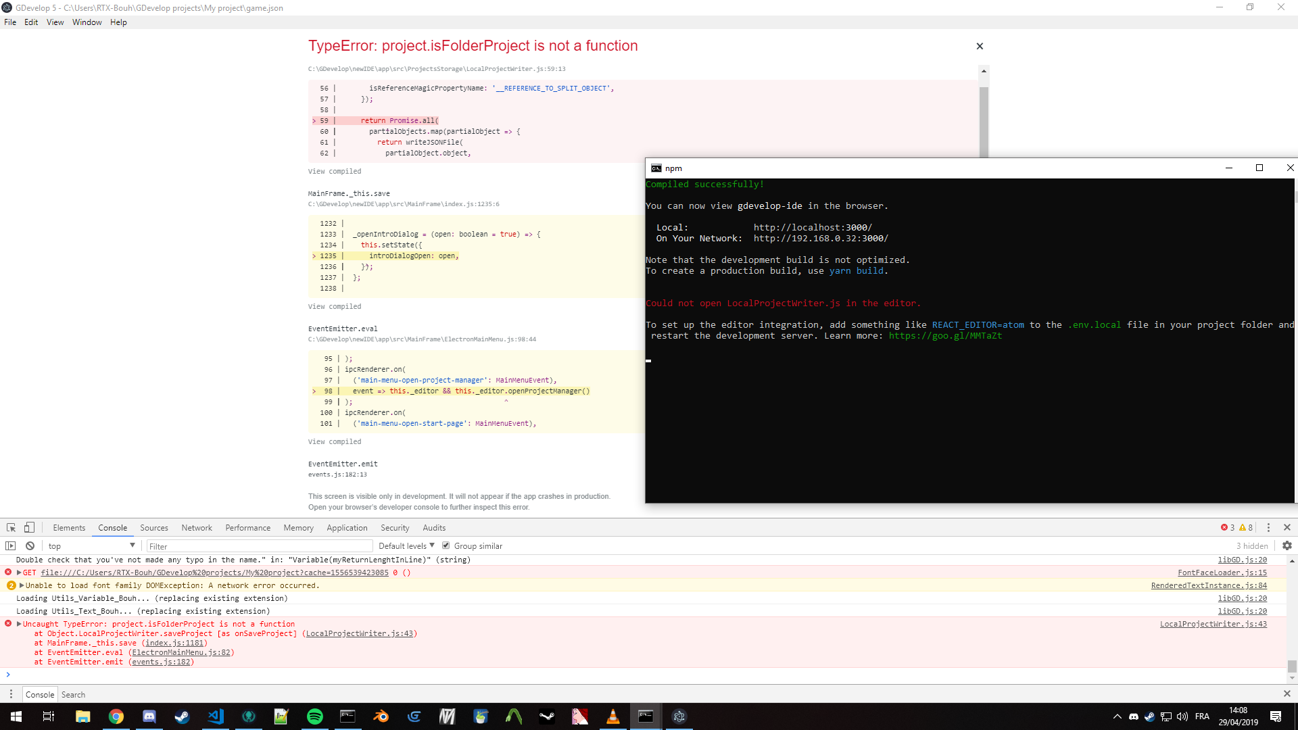Screen dimensions: 1298x730
Task: Clear the console messages
Action: pyautogui.click(x=30, y=545)
